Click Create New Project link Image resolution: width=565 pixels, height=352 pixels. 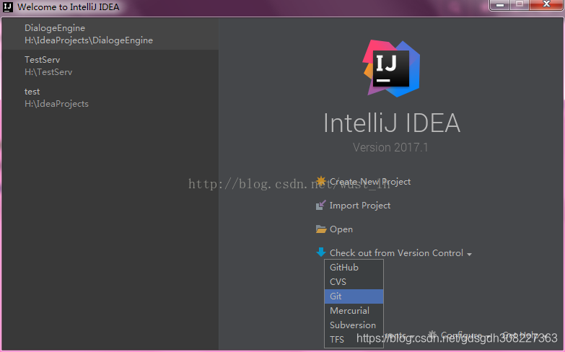(370, 182)
